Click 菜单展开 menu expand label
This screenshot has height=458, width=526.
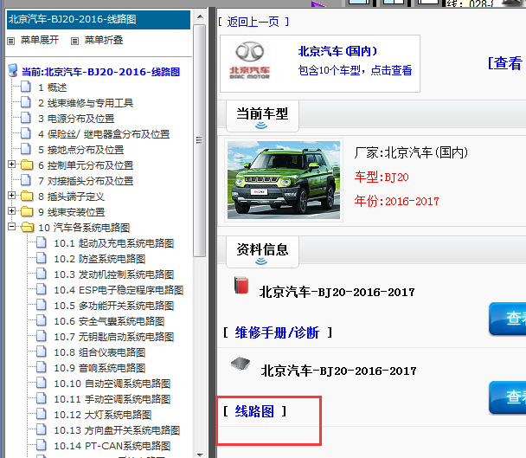(x=40, y=41)
